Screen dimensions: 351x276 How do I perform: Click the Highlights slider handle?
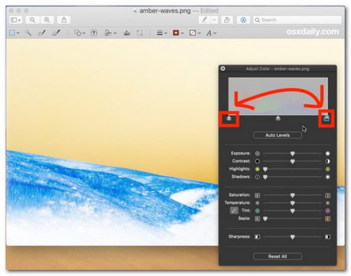point(265,169)
